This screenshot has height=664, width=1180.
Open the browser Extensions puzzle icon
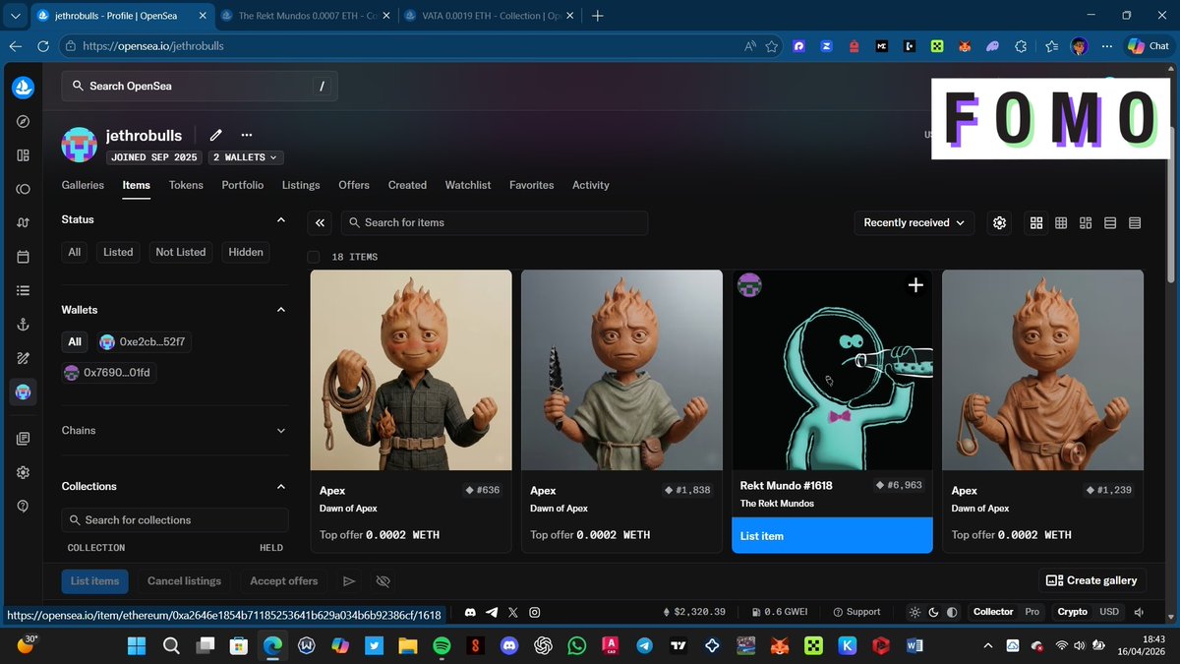tap(1021, 46)
